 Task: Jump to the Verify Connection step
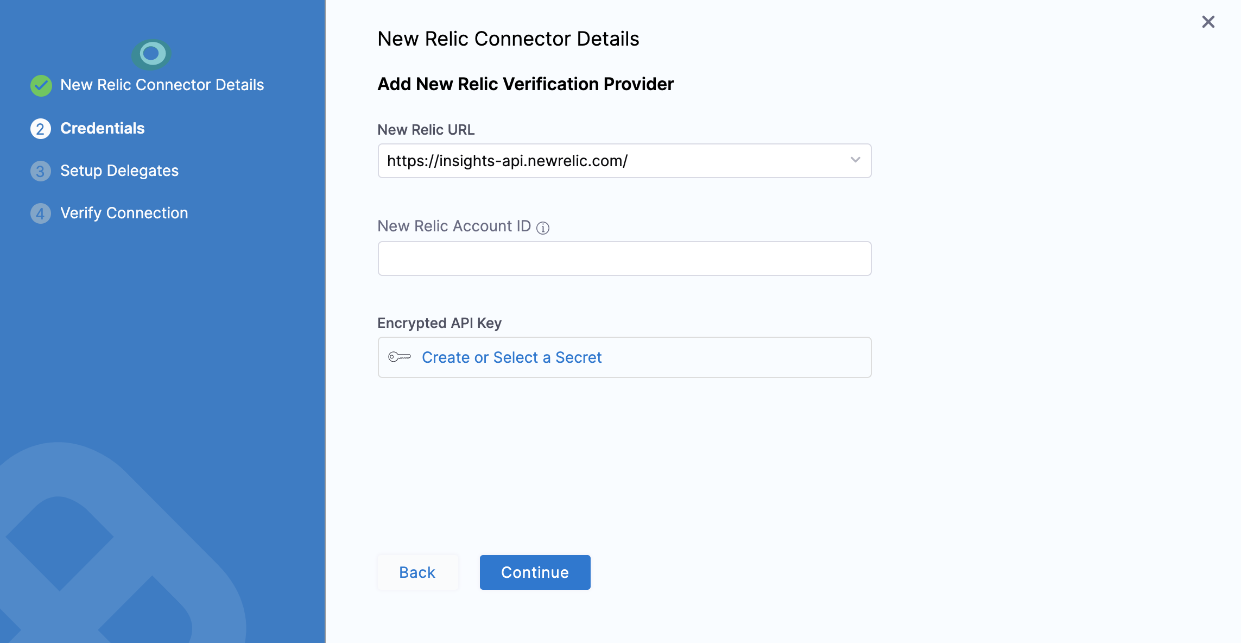pyautogui.click(x=124, y=213)
